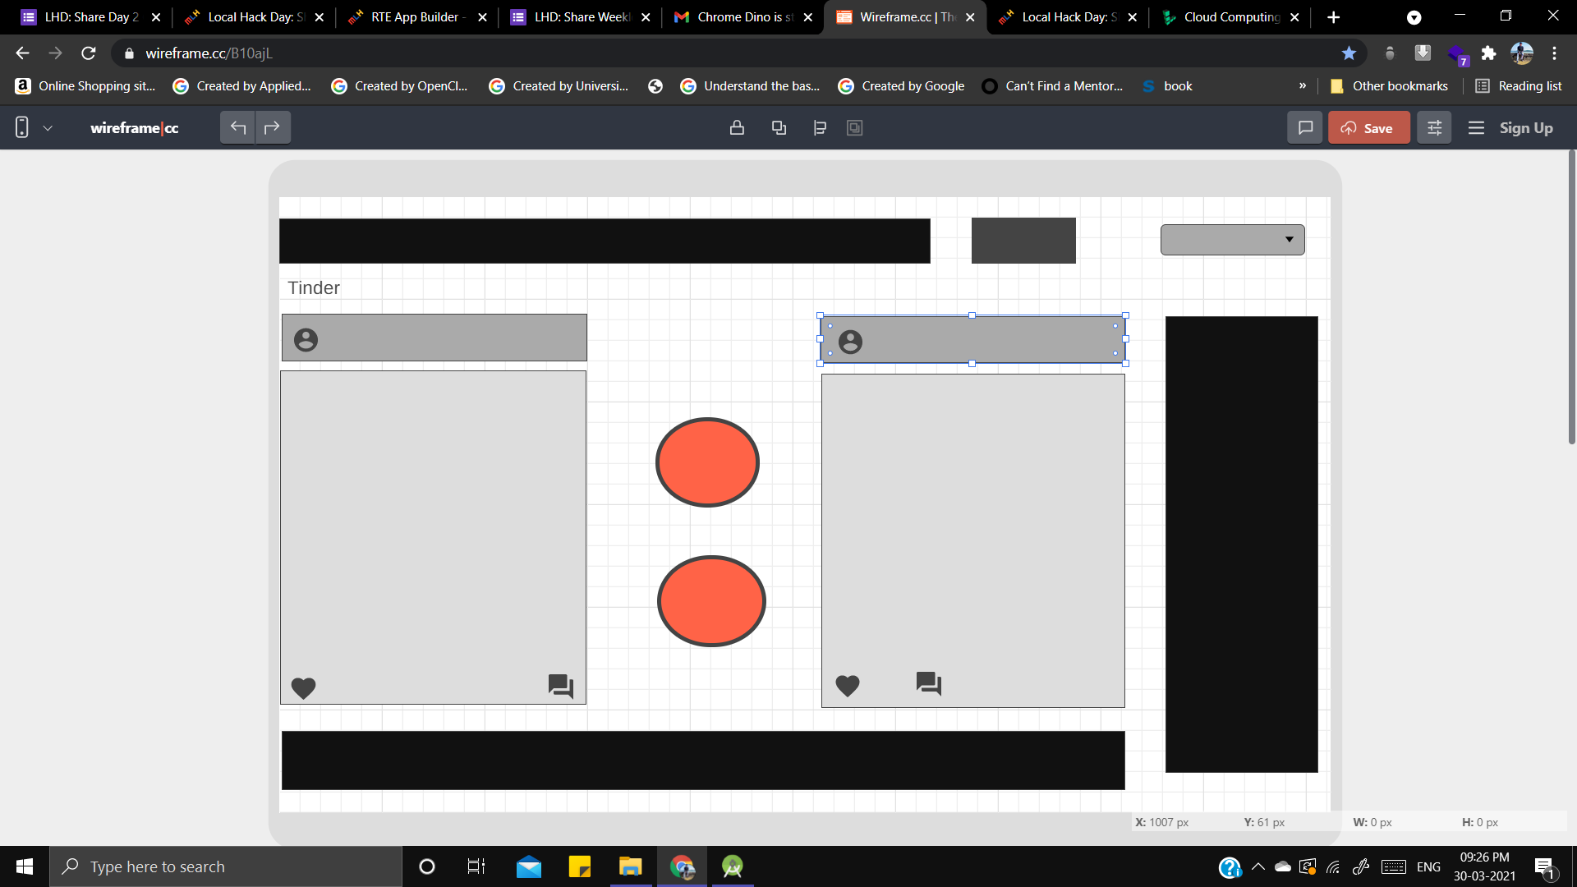The width and height of the screenshot is (1577, 887).
Task: Click the lock element icon
Action: pos(737,127)
